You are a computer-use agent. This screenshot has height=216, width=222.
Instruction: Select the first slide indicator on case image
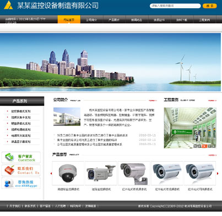(x=195, y=146)
